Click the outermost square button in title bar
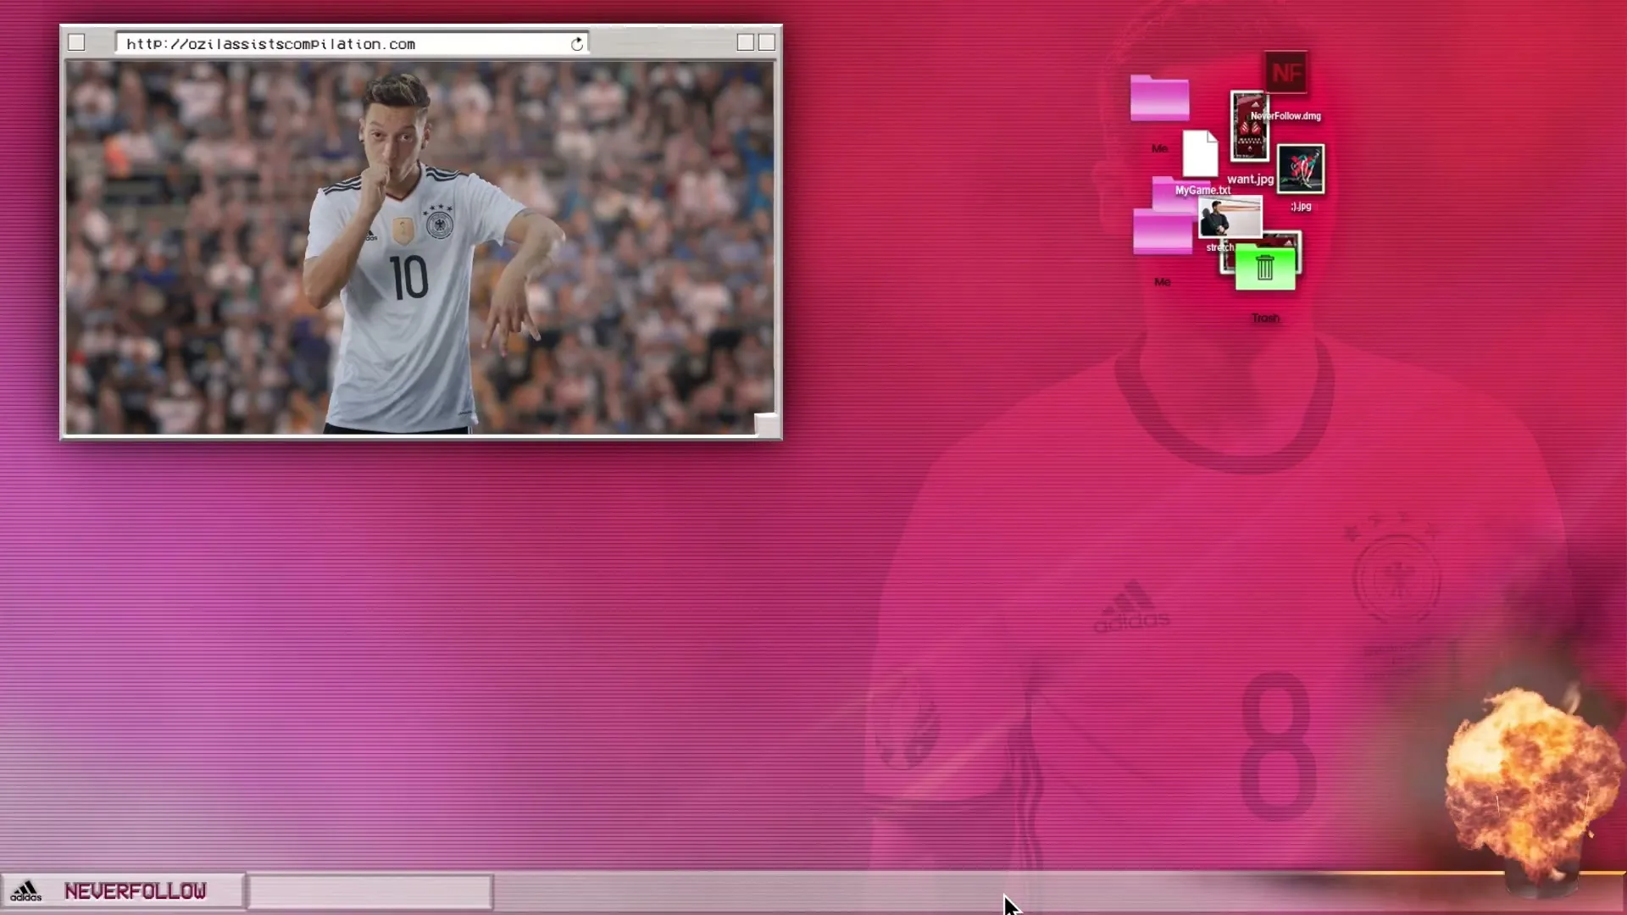The width and height of the screenshot is (1627, 915). (x=767, y=42)
